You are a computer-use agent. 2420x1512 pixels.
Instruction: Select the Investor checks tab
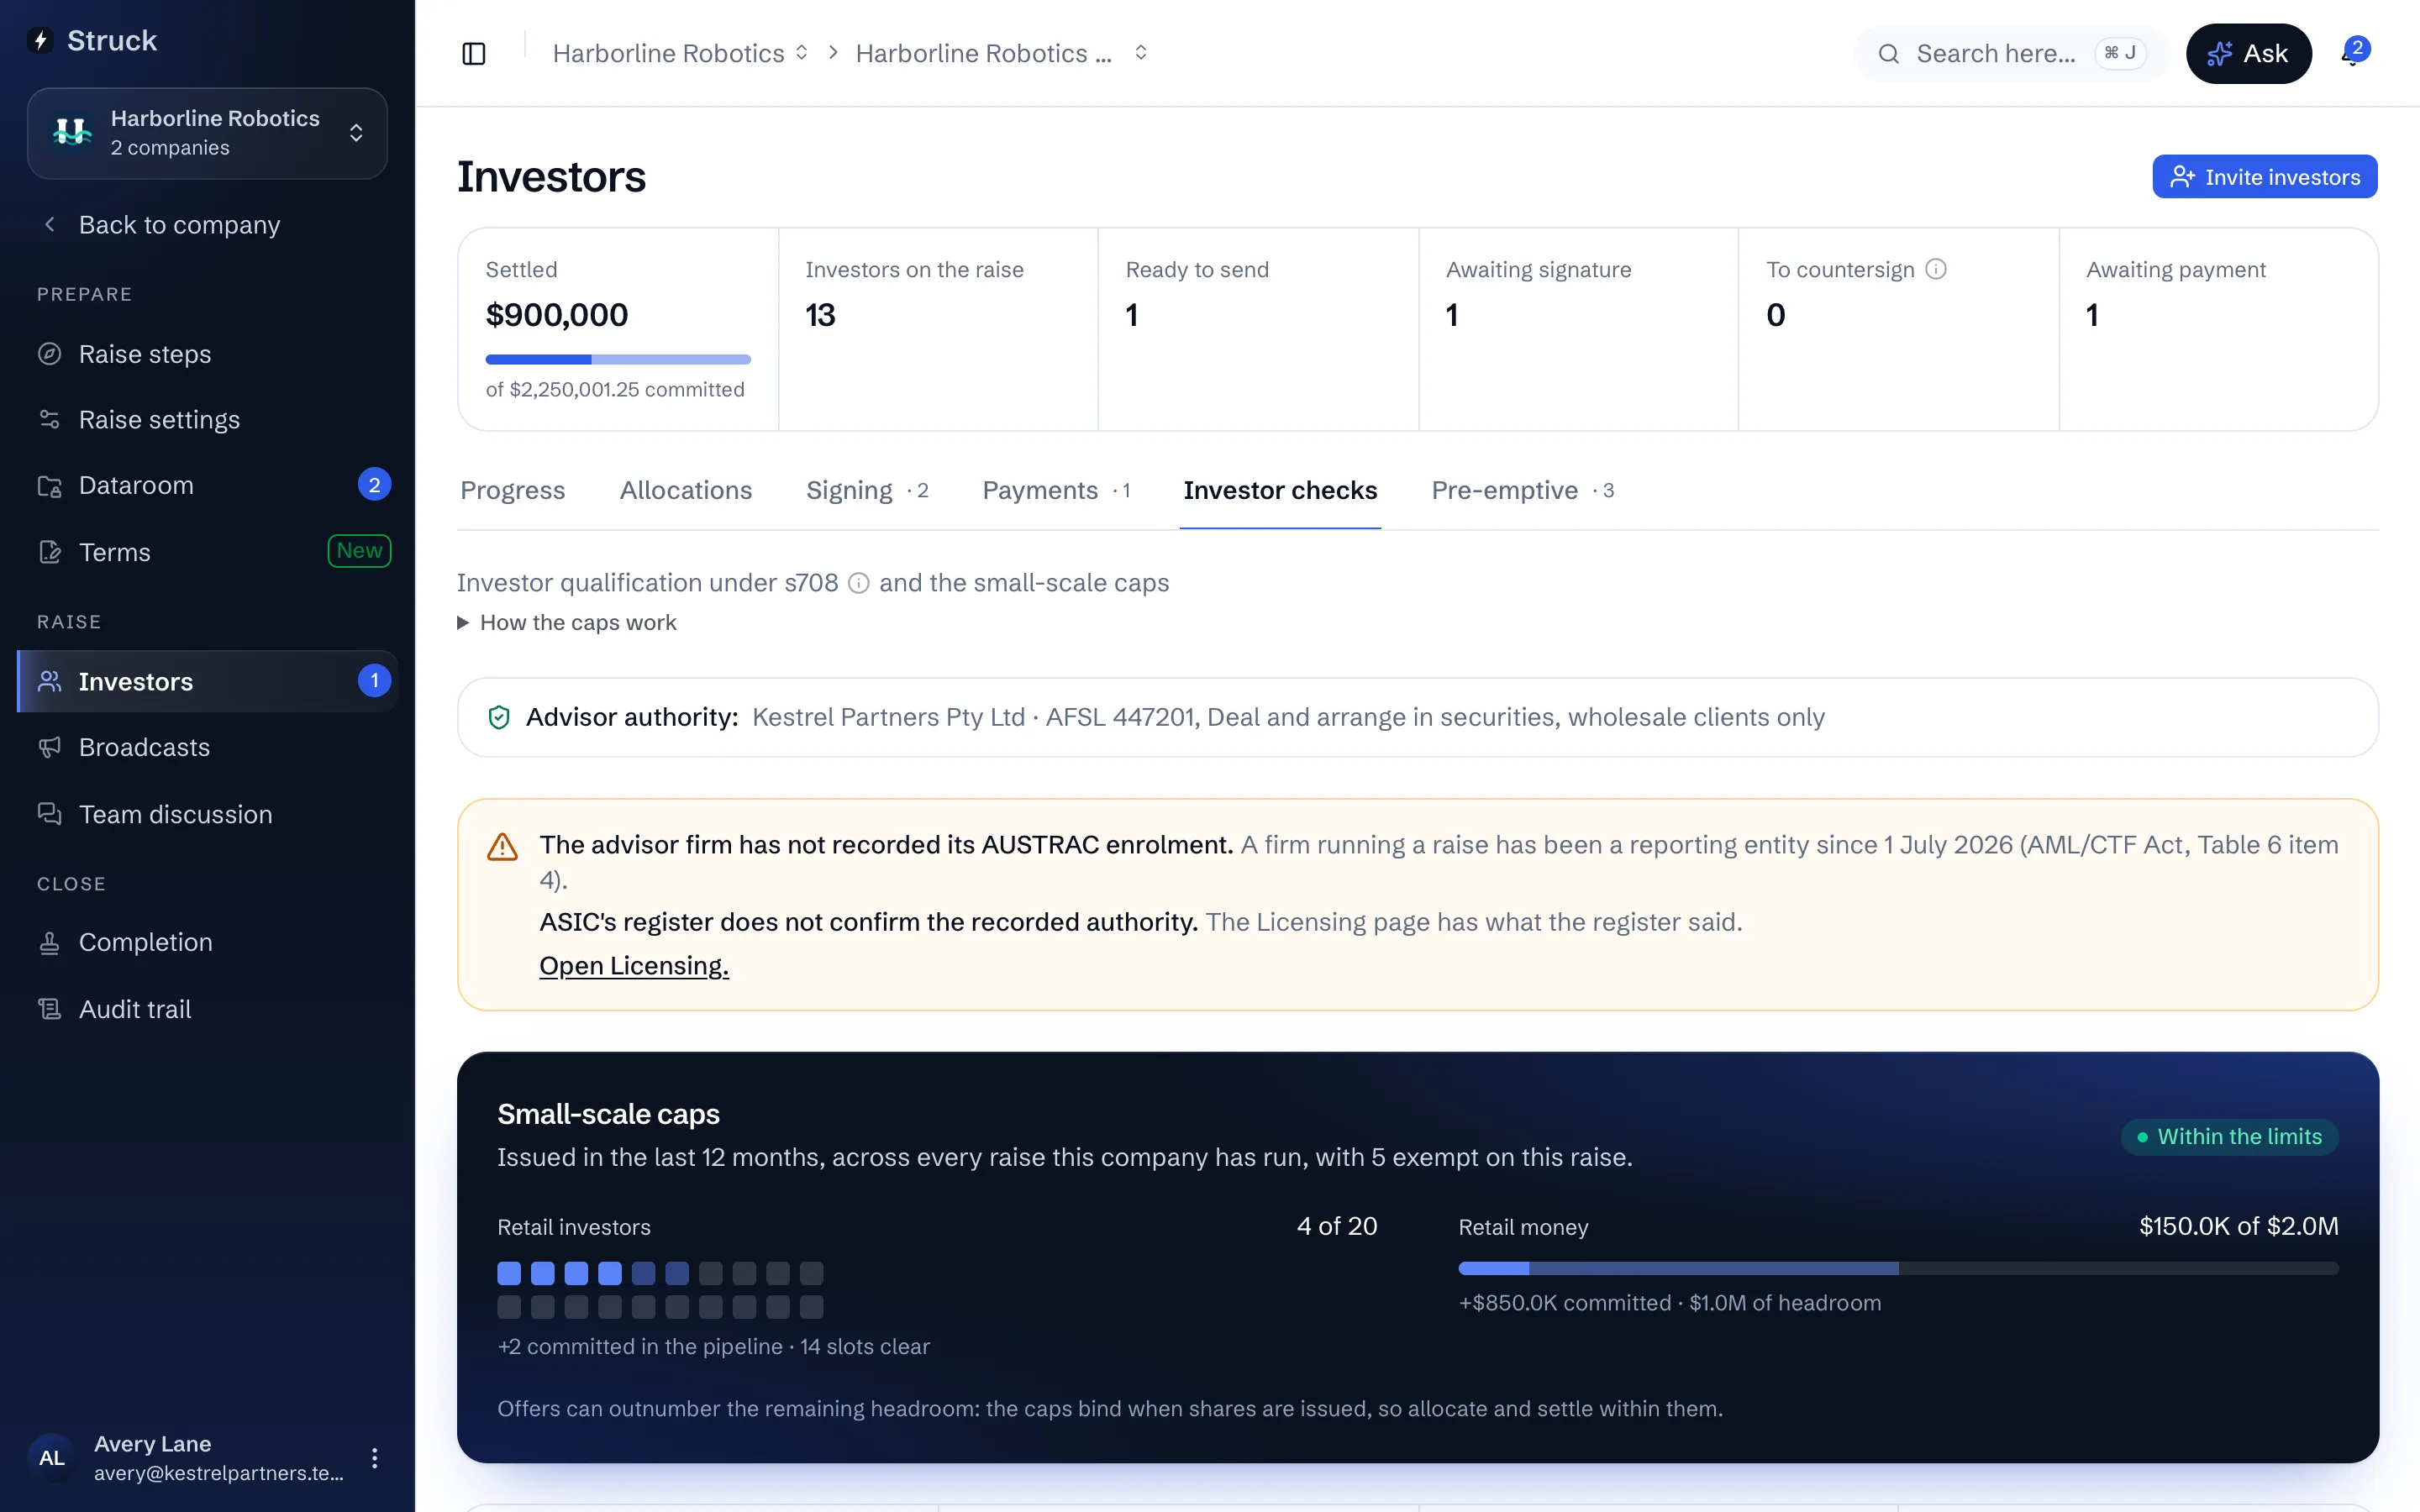coord(1280,490)
